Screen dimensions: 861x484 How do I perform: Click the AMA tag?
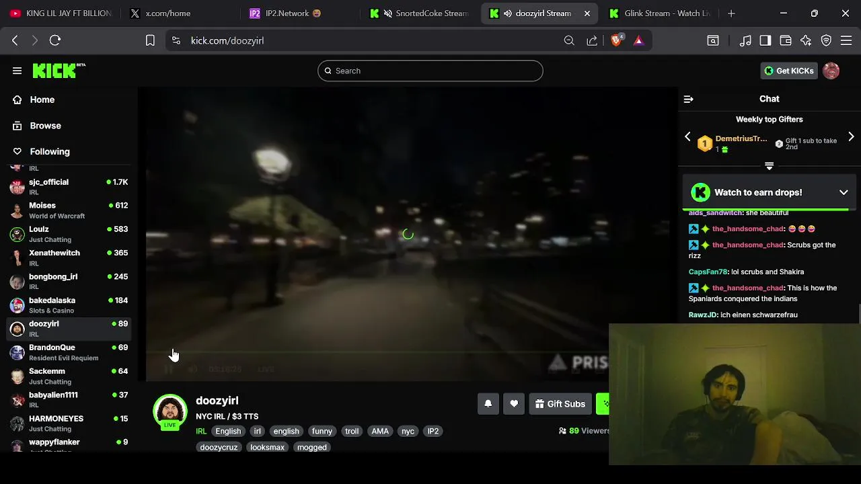pyautogui.click(x=380, y=431)
